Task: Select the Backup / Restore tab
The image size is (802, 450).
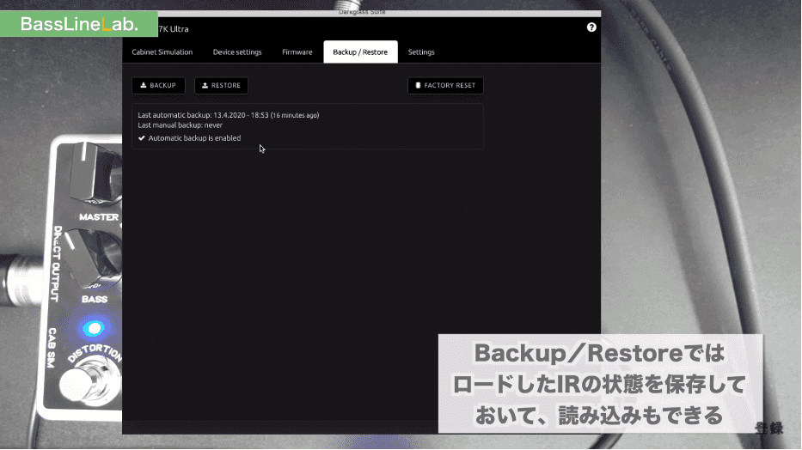Action: [x=360, y=52]
